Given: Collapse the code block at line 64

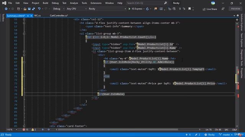Looking at the screenshot, I should pos(24,51).
